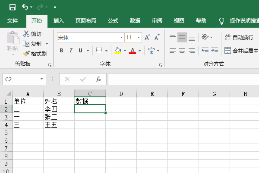This screenshot has height=173, width=259.
Task: Click the Undo arrow icon
Action: point(25,7)
